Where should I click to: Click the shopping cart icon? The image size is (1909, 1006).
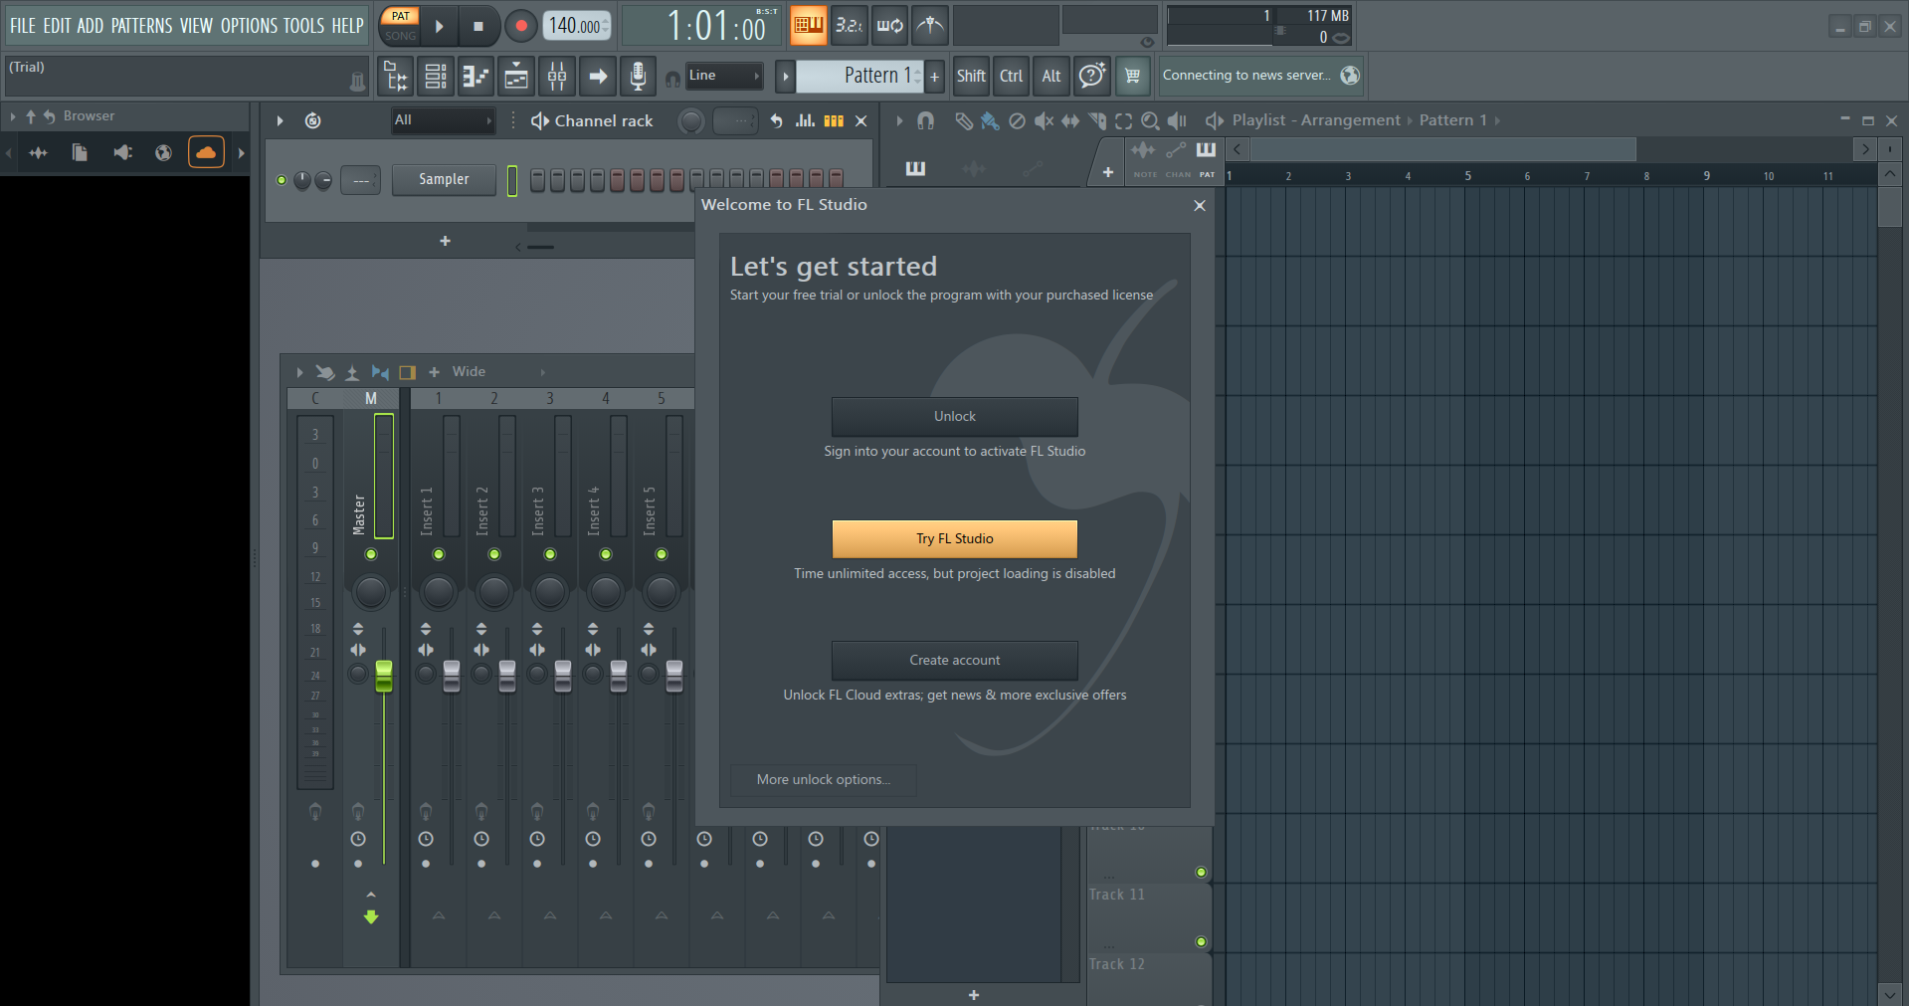pos(1132,76)
